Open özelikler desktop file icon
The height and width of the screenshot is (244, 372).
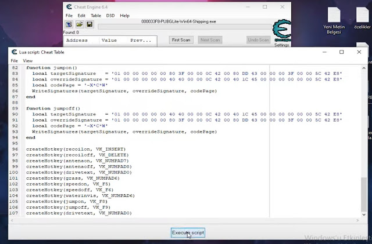click(x=362, y=18)
